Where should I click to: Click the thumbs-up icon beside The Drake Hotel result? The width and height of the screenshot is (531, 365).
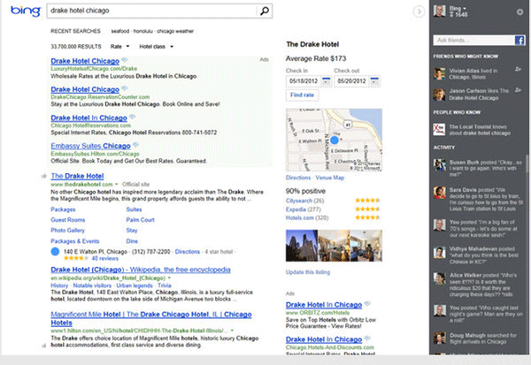[x=44, y=176]
